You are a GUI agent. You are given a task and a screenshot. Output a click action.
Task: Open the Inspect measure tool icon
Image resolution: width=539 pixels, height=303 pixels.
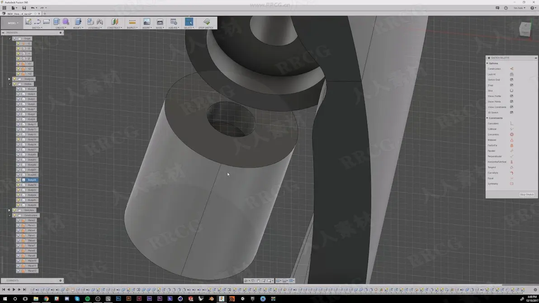pos(132,22)
